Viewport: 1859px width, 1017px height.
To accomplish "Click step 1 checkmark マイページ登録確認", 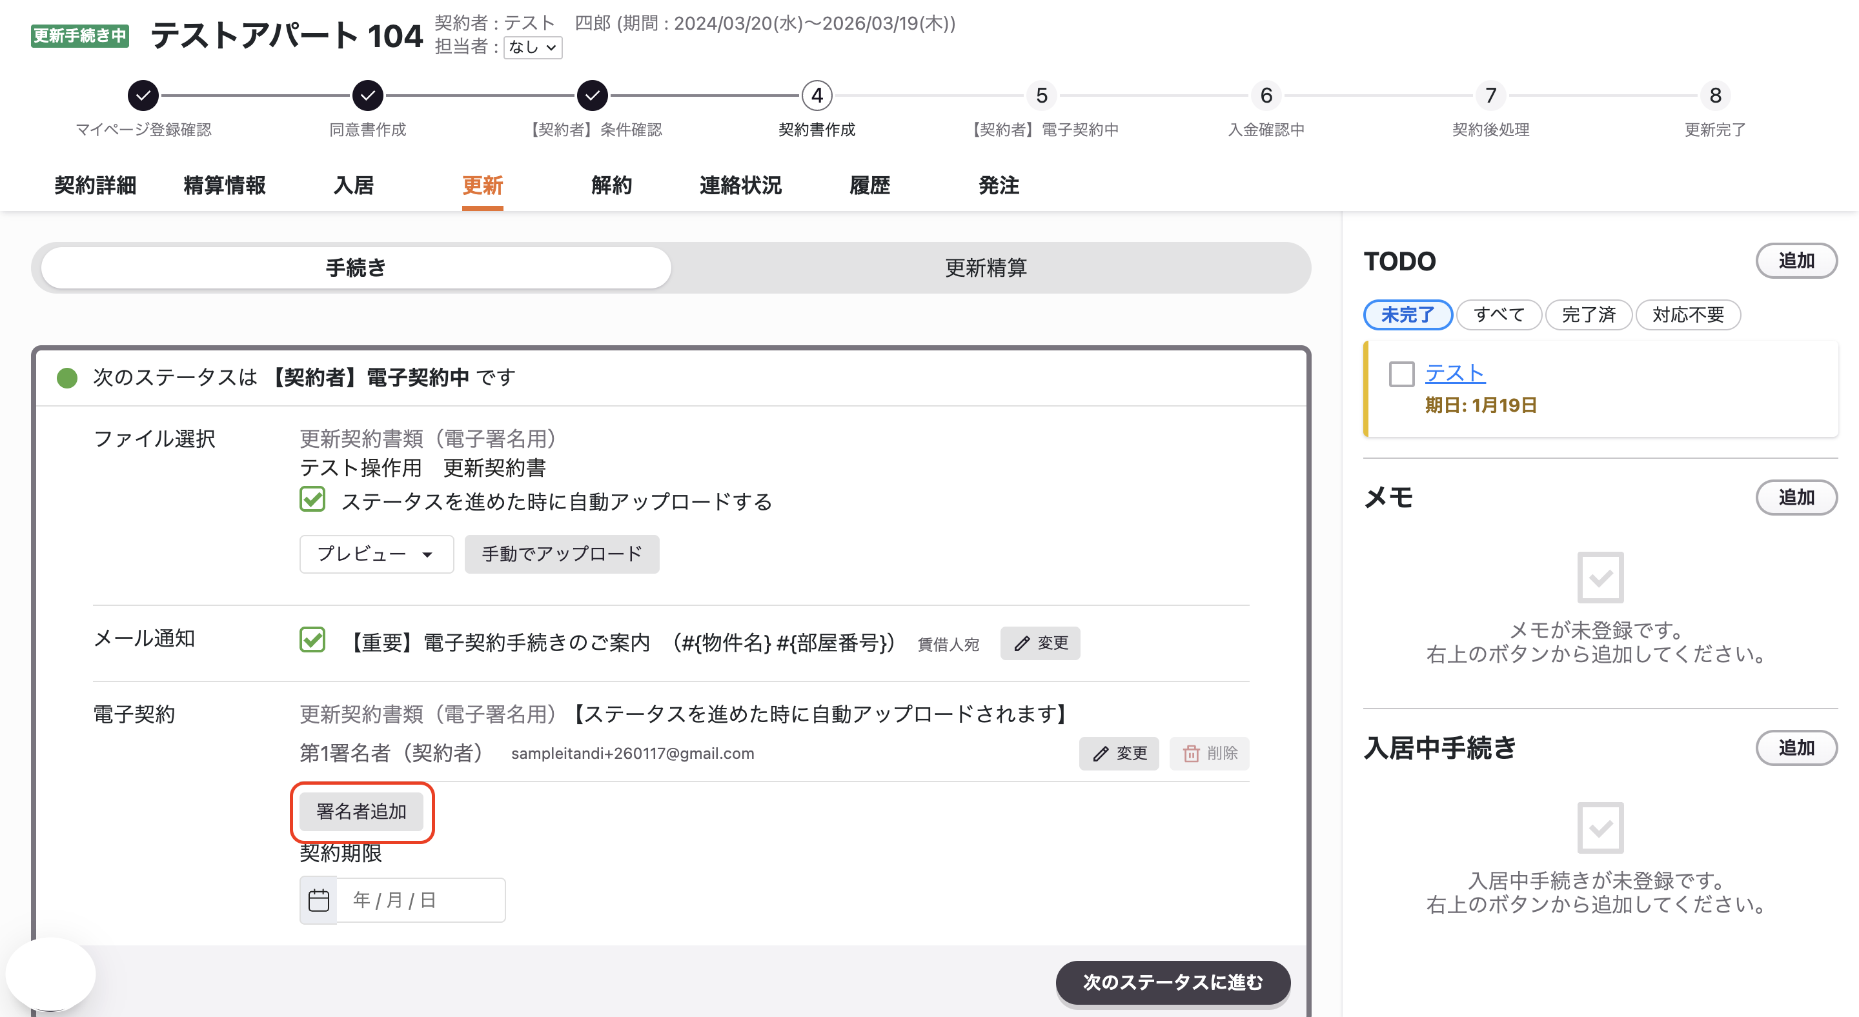I will (x=143, y=96).
